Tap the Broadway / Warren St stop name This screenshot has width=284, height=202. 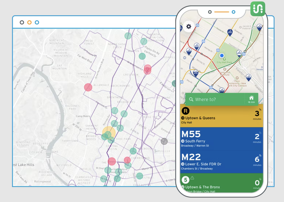click(x=195, y=146)
